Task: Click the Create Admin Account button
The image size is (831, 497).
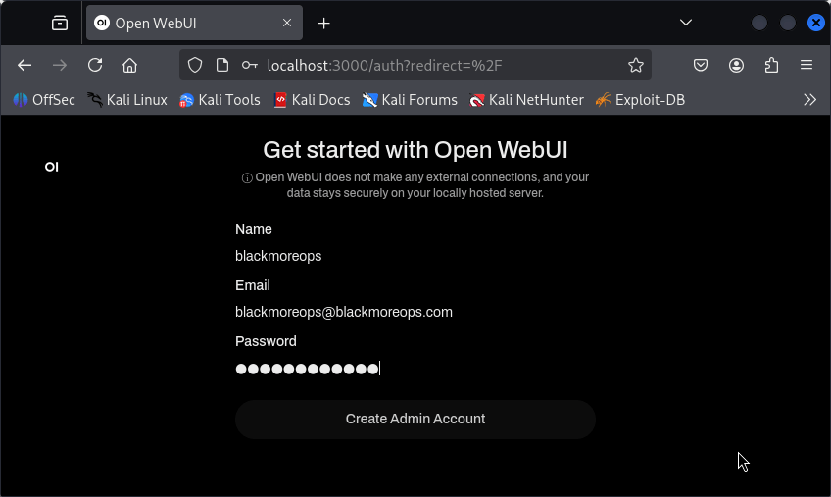Action: [x=415, y=419]
